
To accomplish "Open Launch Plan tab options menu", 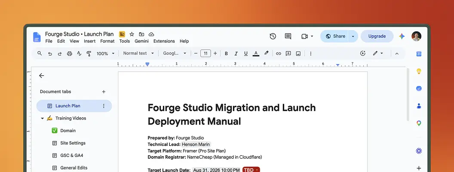I will coord(104,106).
